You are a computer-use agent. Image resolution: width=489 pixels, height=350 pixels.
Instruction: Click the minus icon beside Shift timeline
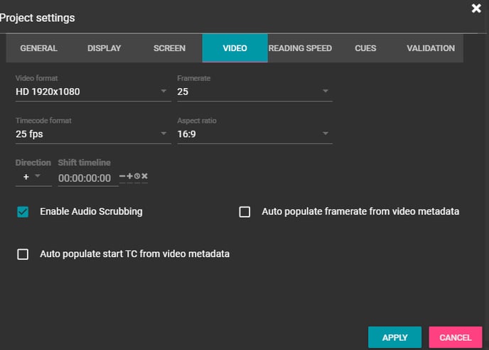coord(122,176)
